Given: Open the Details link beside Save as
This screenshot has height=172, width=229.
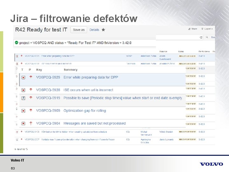Looking at the screenshot, I should pyautogui.click(x=94, y=30).
